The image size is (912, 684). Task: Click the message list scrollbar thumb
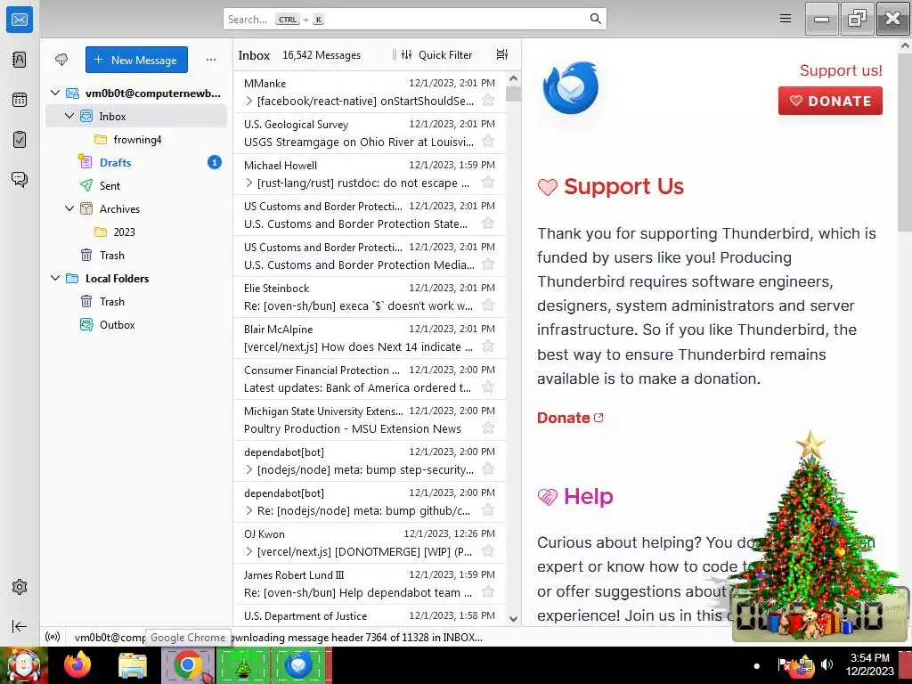click(513, 94)
